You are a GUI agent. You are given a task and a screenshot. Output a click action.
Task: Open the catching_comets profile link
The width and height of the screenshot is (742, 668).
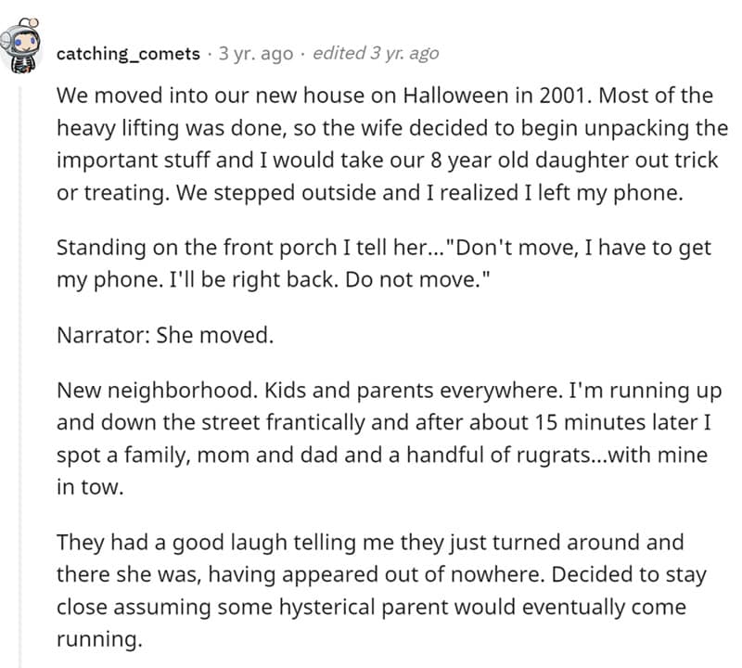128,53
